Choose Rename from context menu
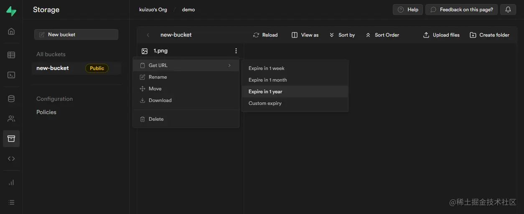The image size is (524, 214). click(158, 77)
